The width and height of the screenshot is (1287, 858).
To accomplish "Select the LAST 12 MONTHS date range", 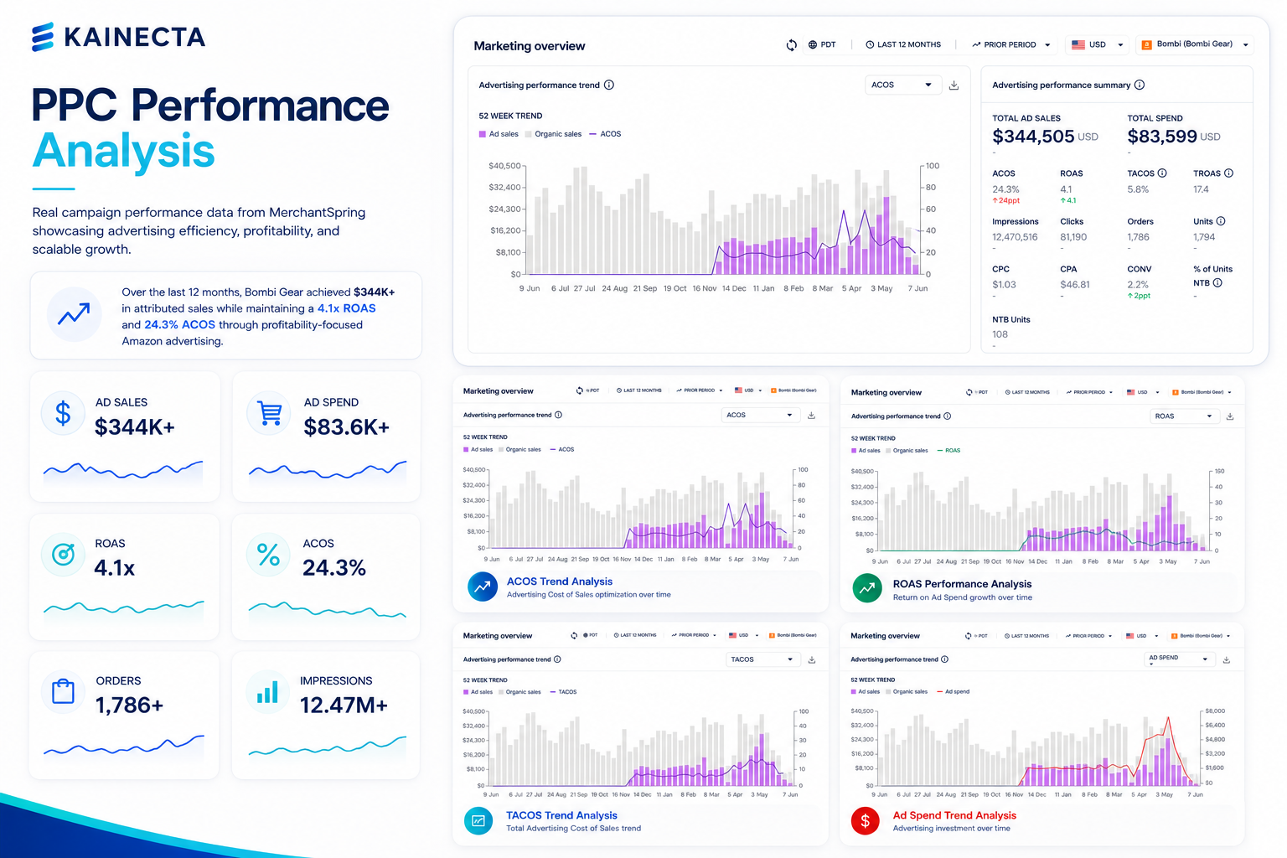I will point(903,45).
